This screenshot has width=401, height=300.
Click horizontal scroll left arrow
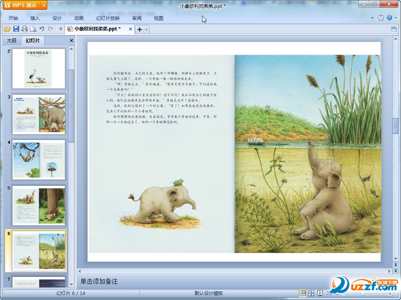pyautogui.click(x=79, y=271)
